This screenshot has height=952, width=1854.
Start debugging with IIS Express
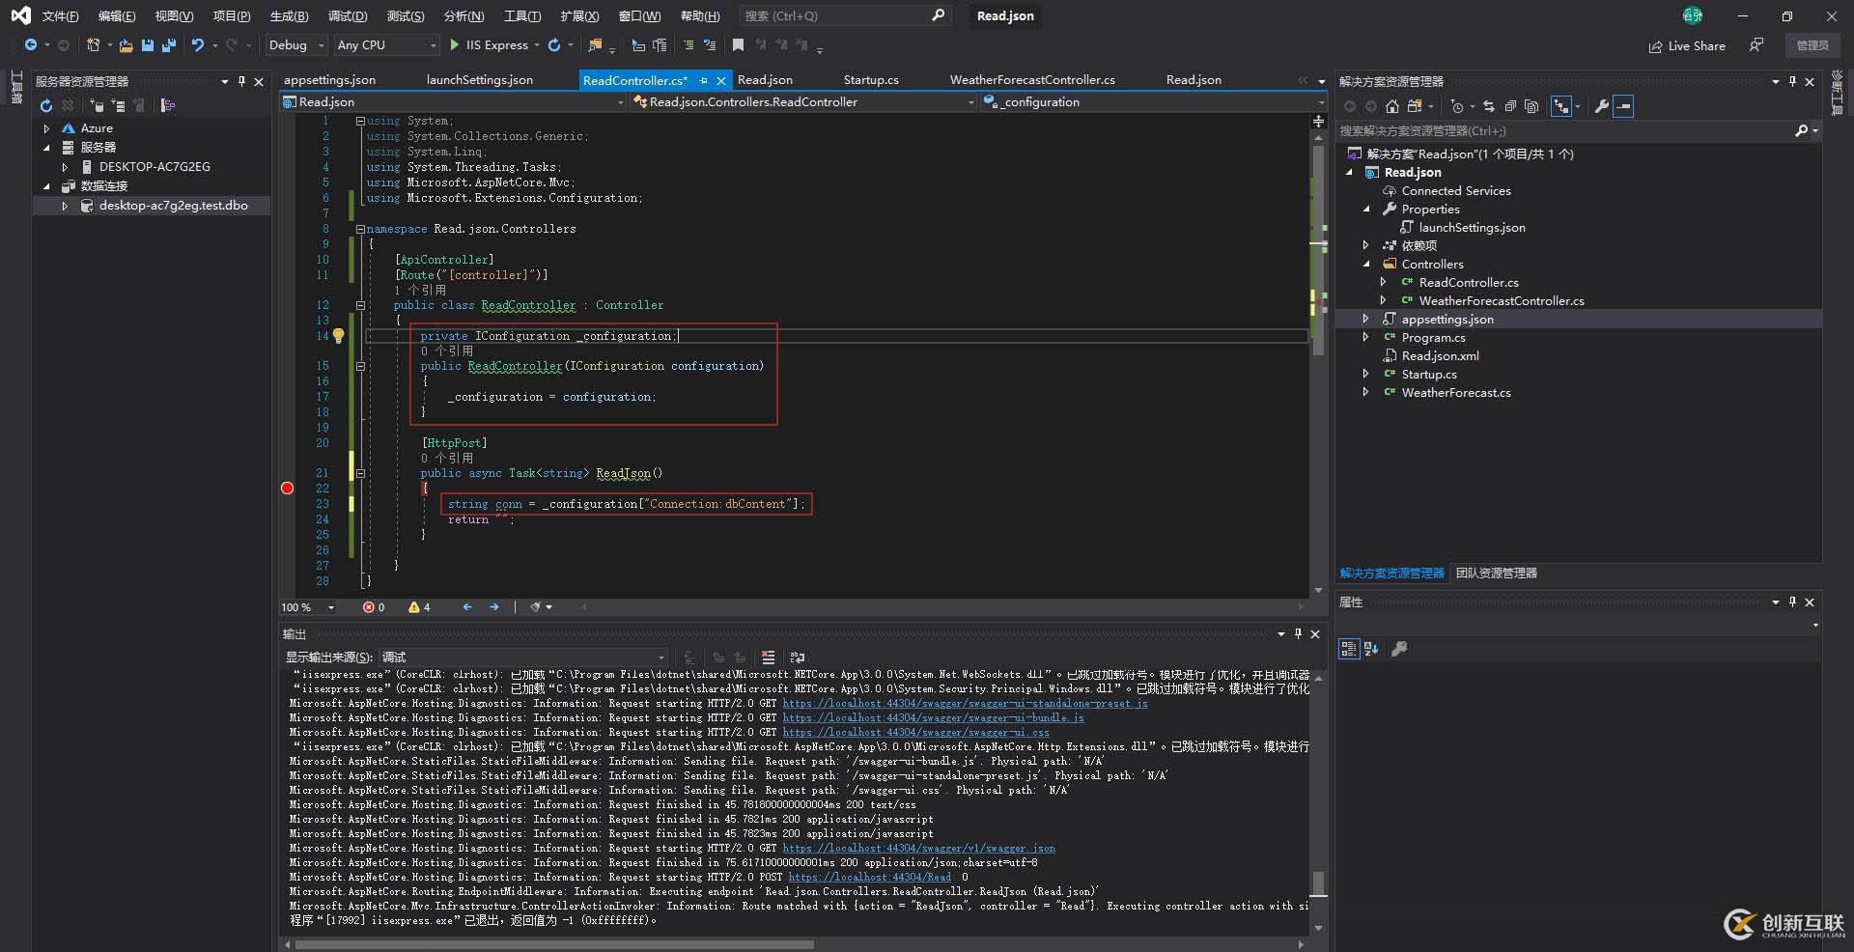pos(491,44)
